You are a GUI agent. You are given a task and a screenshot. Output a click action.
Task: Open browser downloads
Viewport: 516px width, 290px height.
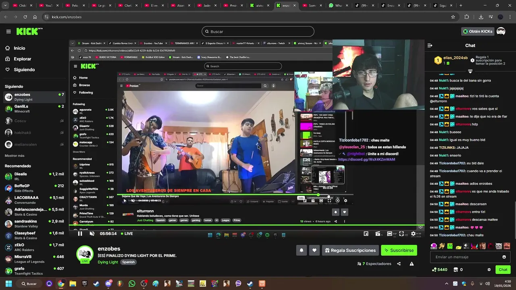(481, 17)
